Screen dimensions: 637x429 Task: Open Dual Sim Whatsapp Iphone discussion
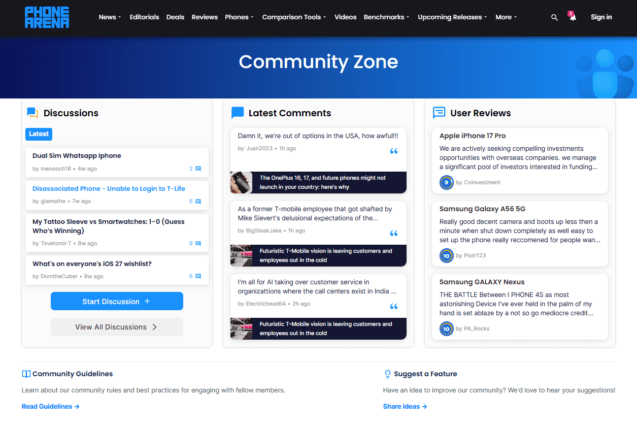77,156
